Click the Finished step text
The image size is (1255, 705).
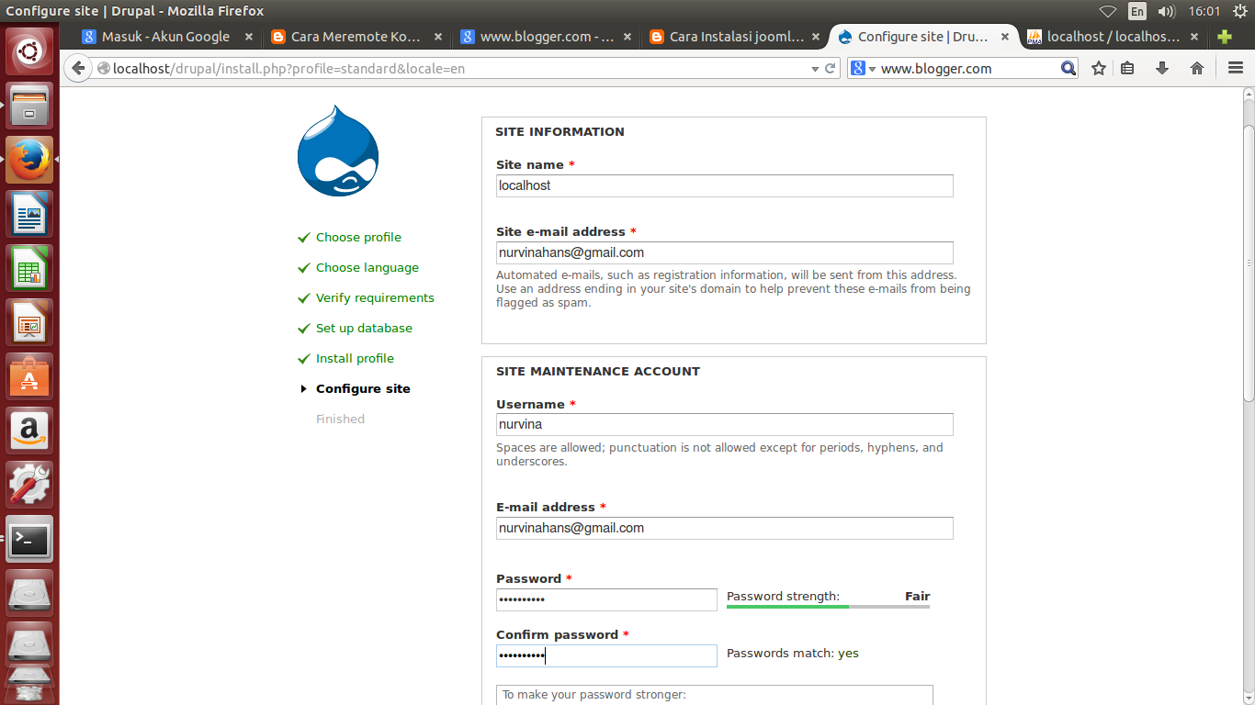[340, 419]
